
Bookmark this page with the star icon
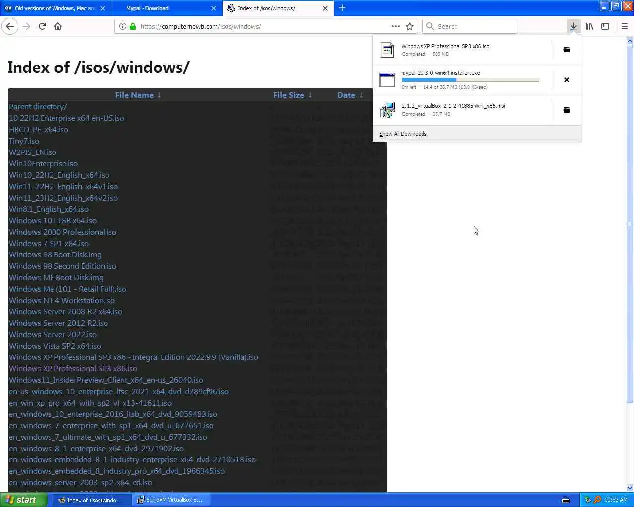pyautogui.click(x=410, y=26)
